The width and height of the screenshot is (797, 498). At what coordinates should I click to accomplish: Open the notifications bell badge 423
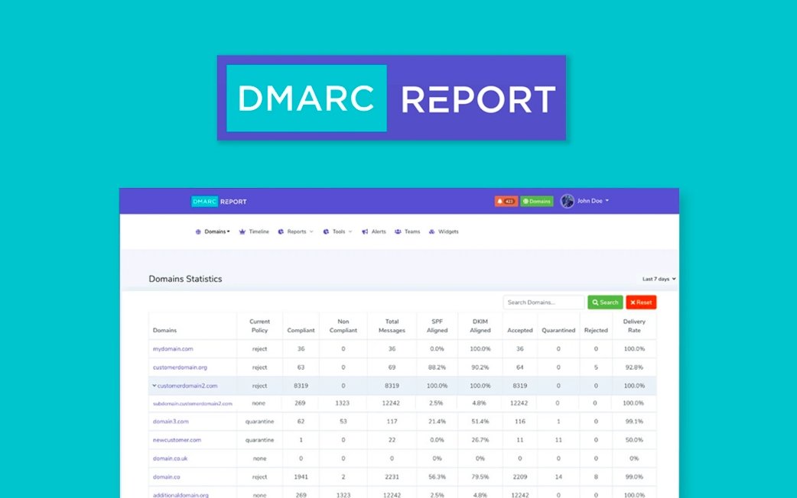[x=506, y=202]
